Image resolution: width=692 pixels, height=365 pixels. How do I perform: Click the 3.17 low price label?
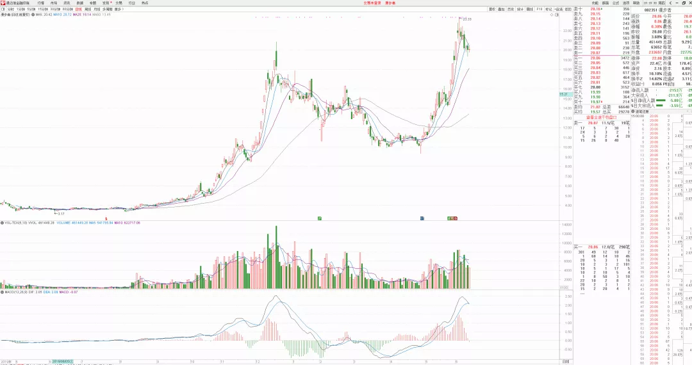pyautogui.click(x=61, y=213)
